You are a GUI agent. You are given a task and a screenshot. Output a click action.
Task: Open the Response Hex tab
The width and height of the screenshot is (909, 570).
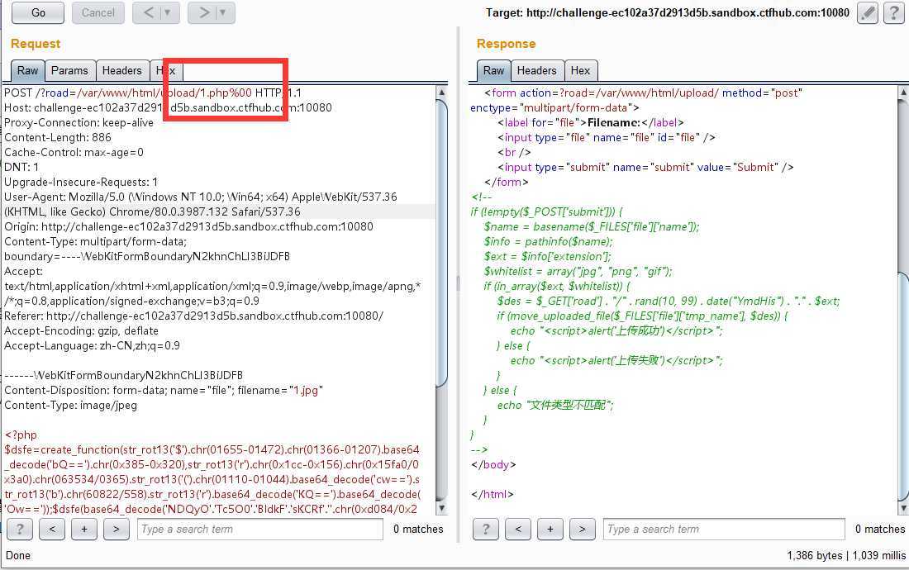click(580, 71)
